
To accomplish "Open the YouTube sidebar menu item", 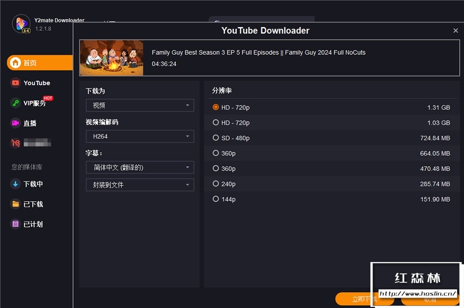I will click(37, 83).
